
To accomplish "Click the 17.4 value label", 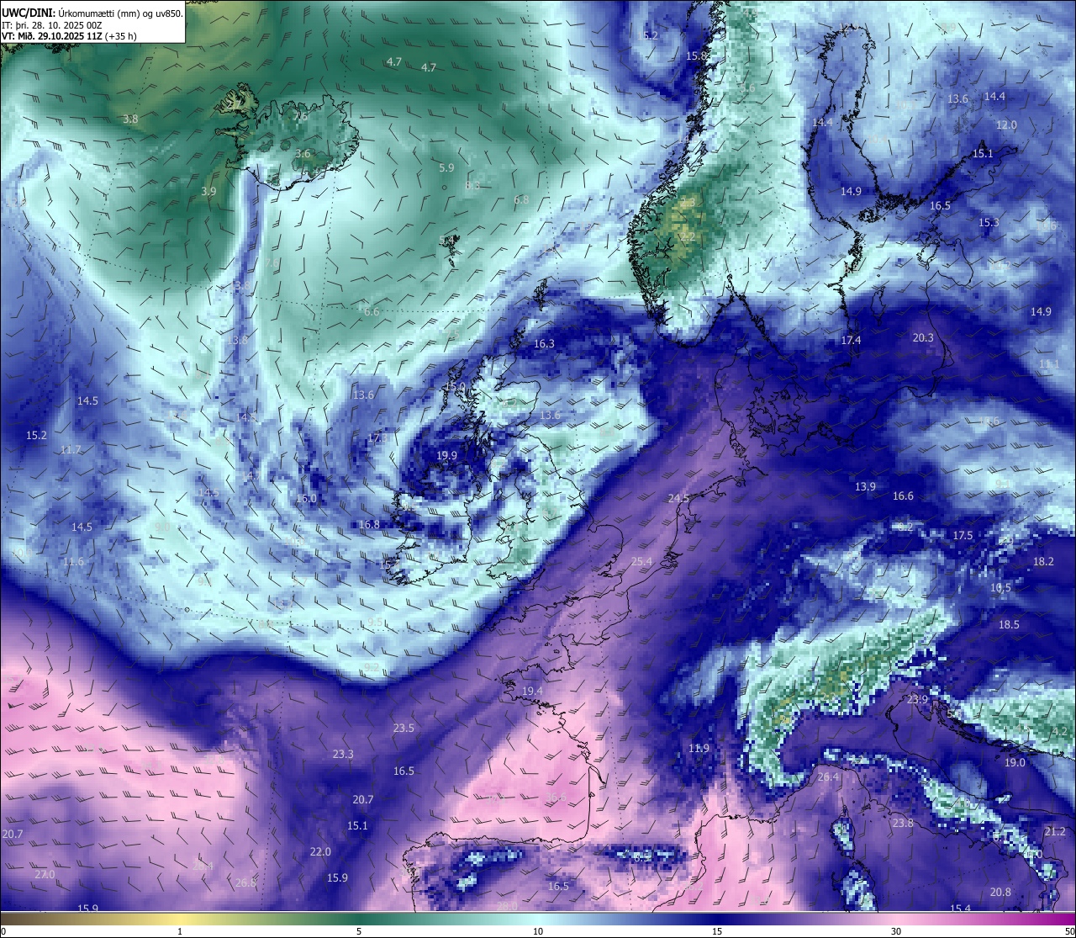I will click(851, 340).
